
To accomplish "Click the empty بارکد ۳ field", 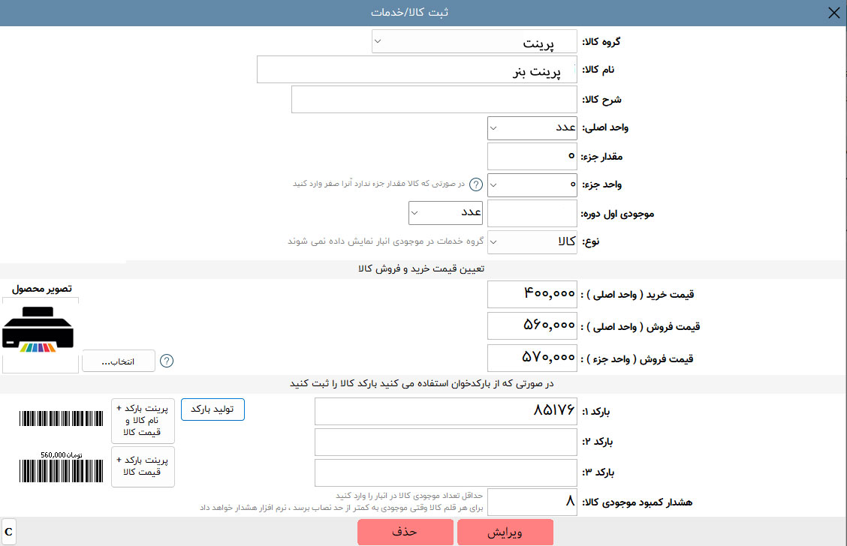I will coord(445,472).
